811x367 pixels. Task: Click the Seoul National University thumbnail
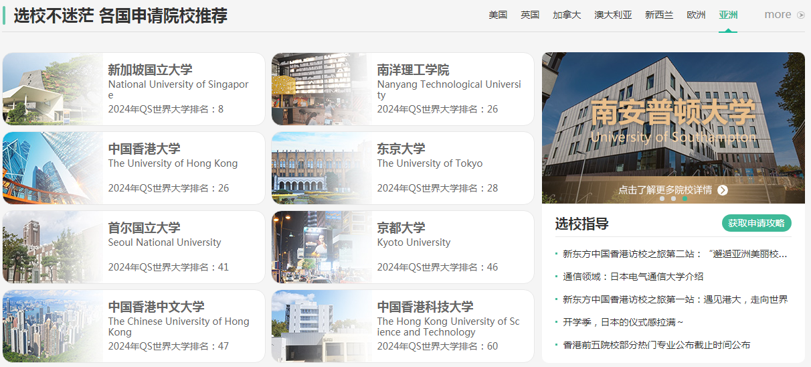[53, 247]
